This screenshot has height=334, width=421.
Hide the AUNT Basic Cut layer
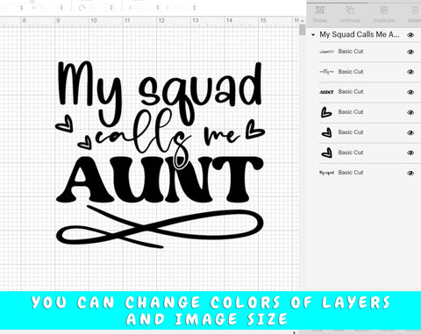coord(410,92)
